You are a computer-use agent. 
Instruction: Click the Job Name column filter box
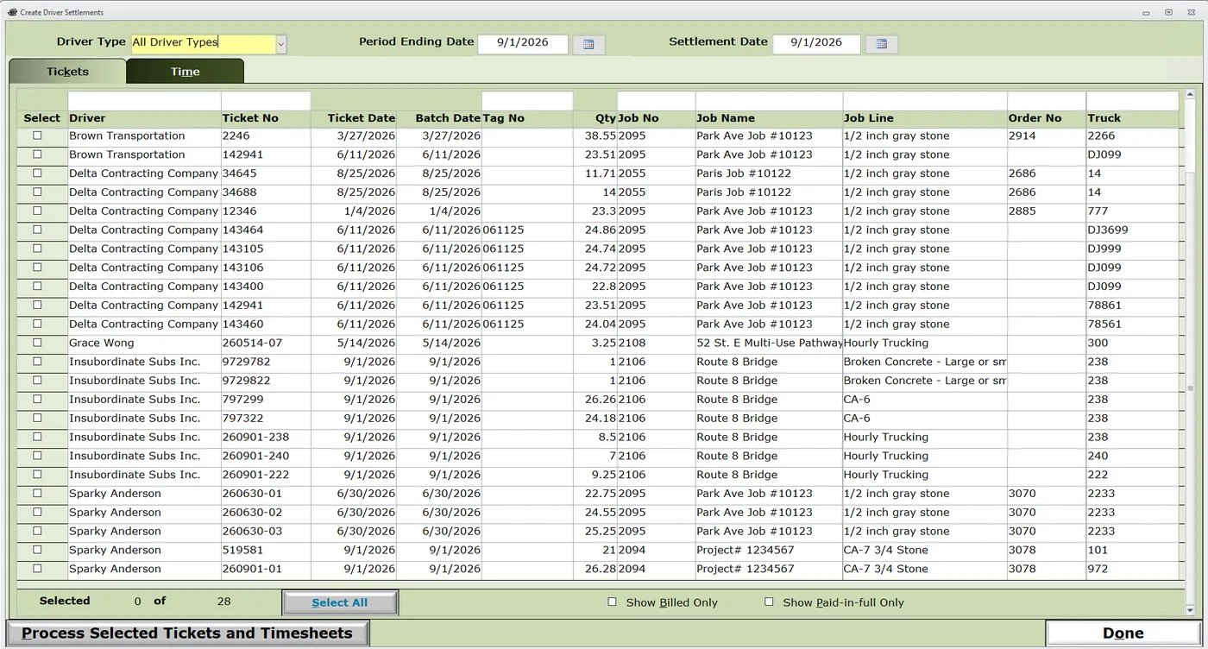point(769,101)
